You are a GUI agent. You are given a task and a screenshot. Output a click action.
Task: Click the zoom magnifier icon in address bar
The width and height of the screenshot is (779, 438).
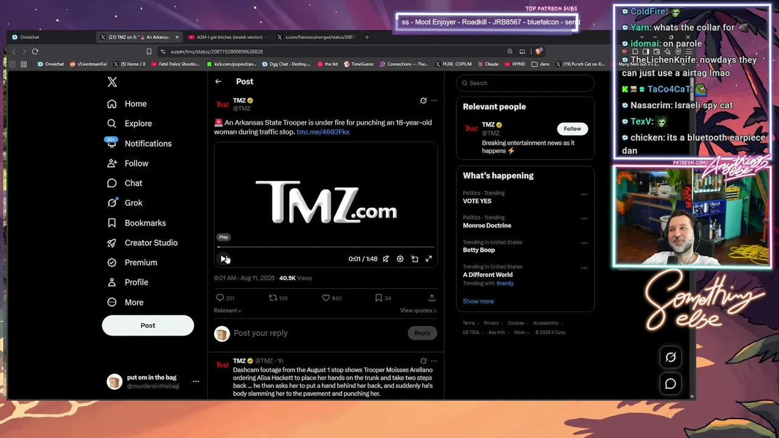pyautogui.click(x=510, y=52)
